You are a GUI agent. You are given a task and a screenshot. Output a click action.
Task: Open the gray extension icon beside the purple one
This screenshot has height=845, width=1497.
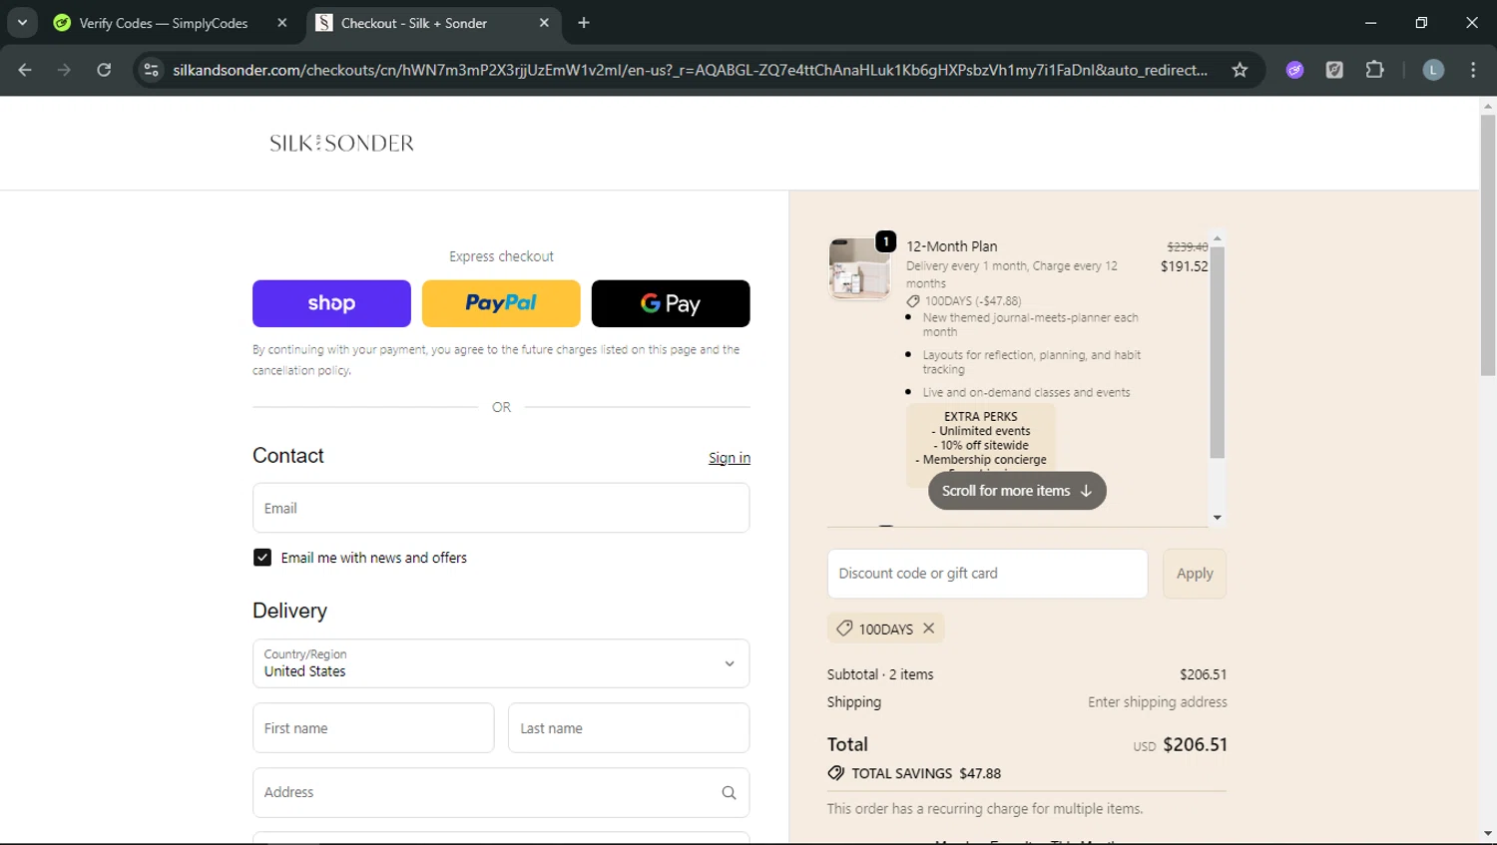(1334, 70)
